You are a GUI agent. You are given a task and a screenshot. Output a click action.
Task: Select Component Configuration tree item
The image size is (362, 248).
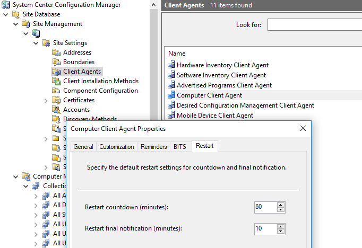click(100, 91)
